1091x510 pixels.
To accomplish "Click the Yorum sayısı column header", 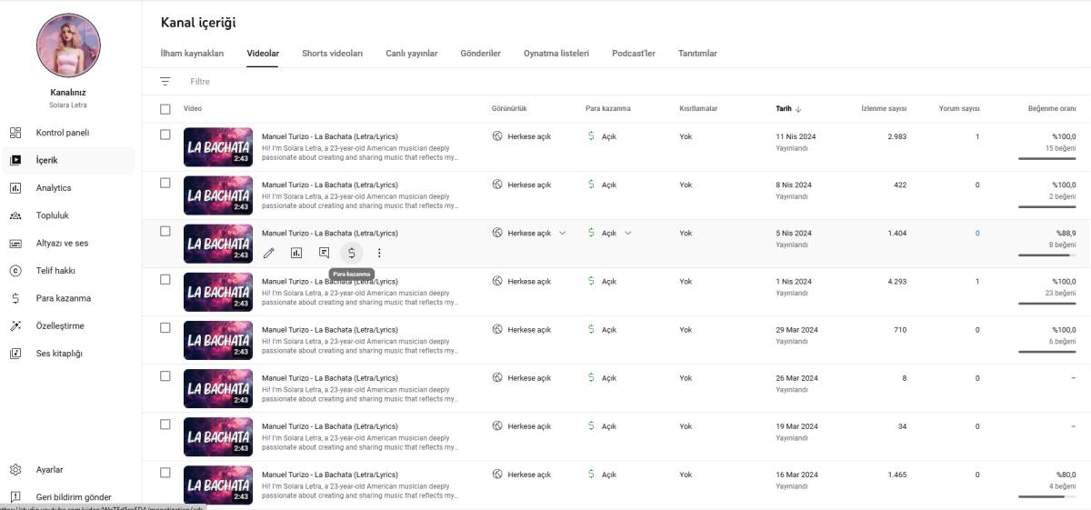I will (959, 109).
